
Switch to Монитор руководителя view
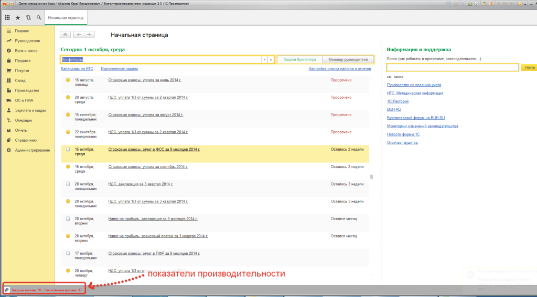tap(348, 60)
